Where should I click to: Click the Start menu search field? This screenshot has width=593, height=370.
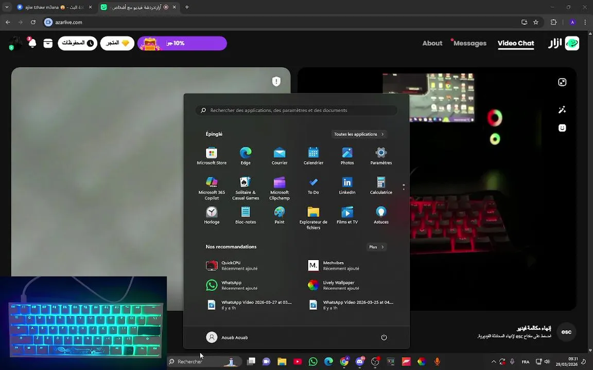click(x=296, y=110)
